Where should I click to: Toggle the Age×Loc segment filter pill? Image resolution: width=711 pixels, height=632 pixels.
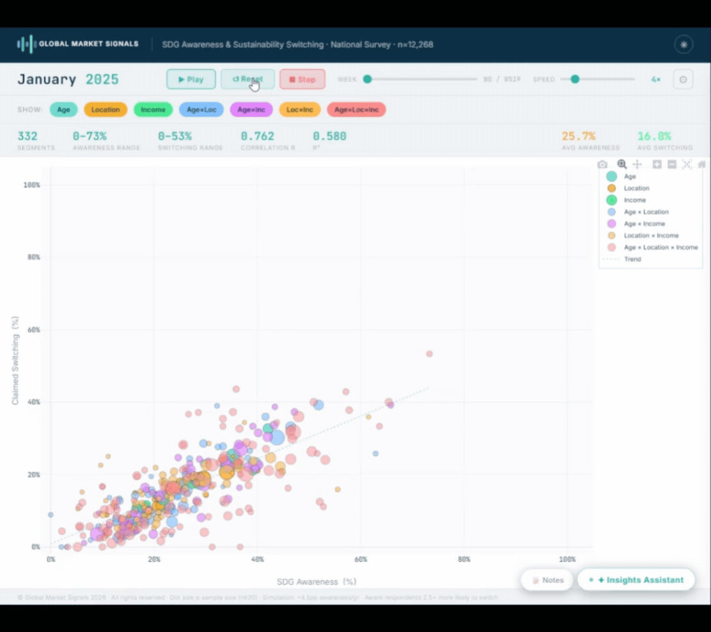click(201, 109)
